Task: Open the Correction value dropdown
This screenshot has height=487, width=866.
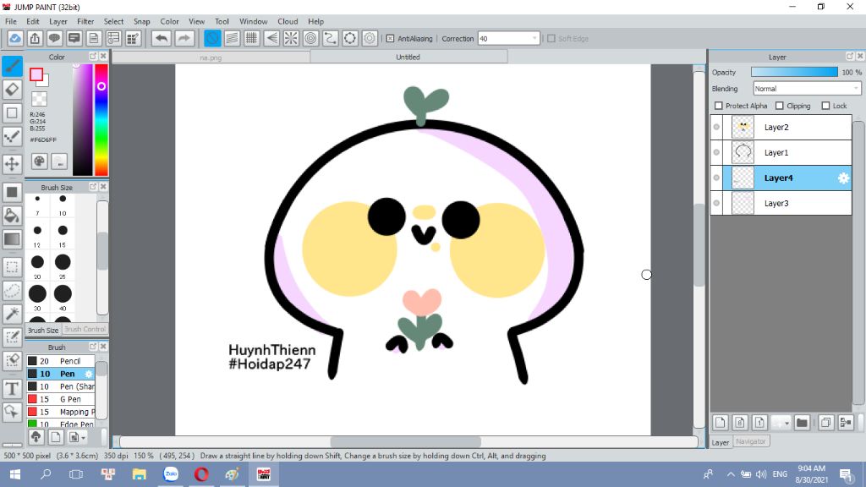Action: (508, 39)
